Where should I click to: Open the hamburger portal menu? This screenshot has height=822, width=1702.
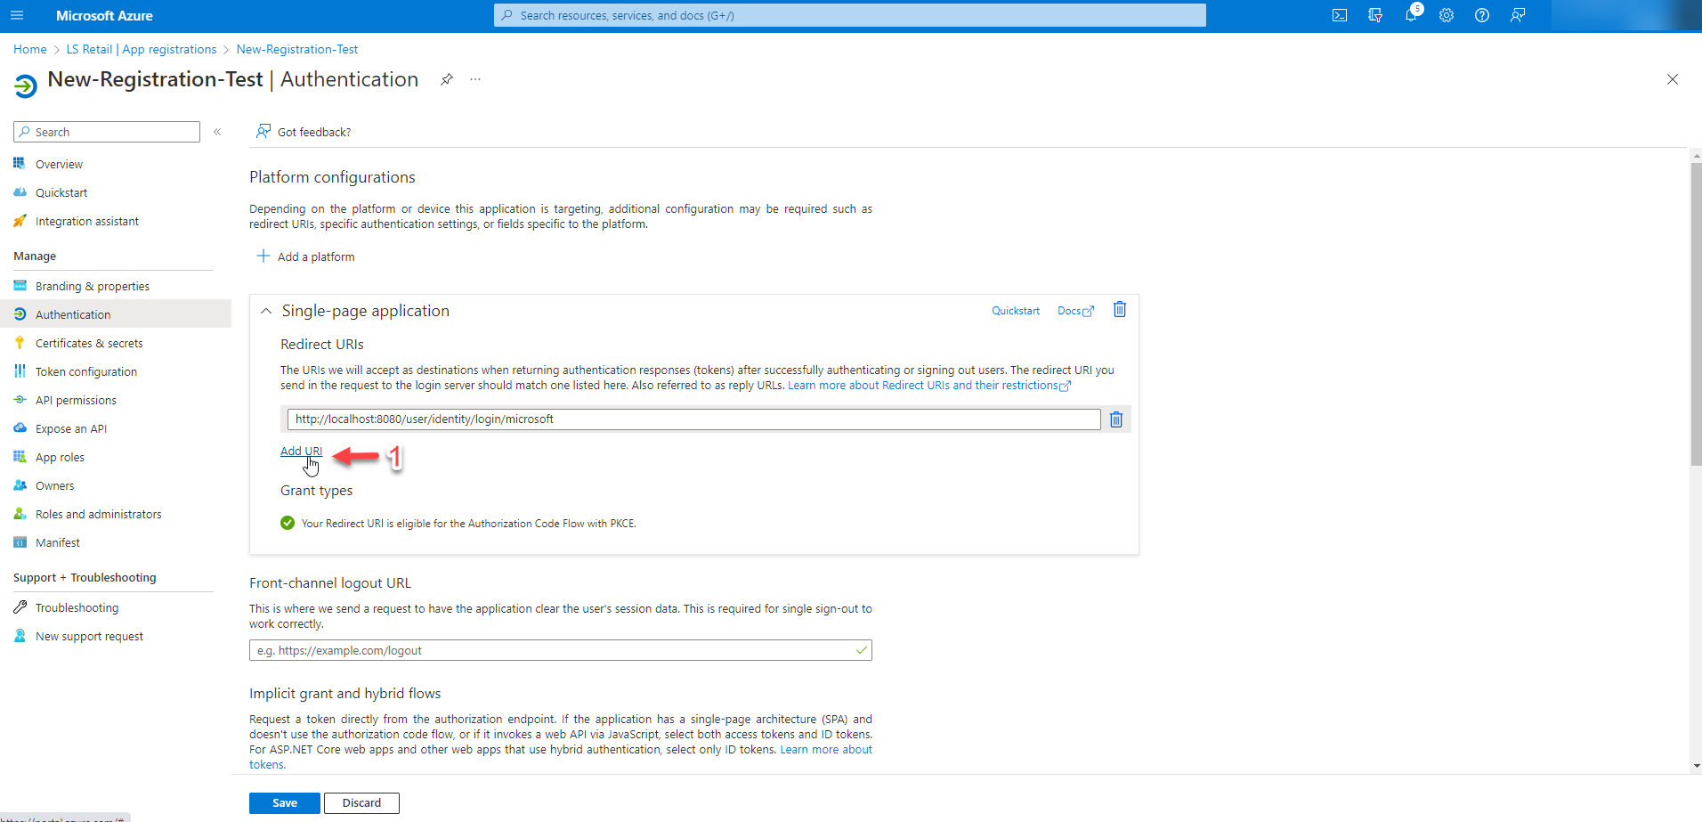(17, 15)
